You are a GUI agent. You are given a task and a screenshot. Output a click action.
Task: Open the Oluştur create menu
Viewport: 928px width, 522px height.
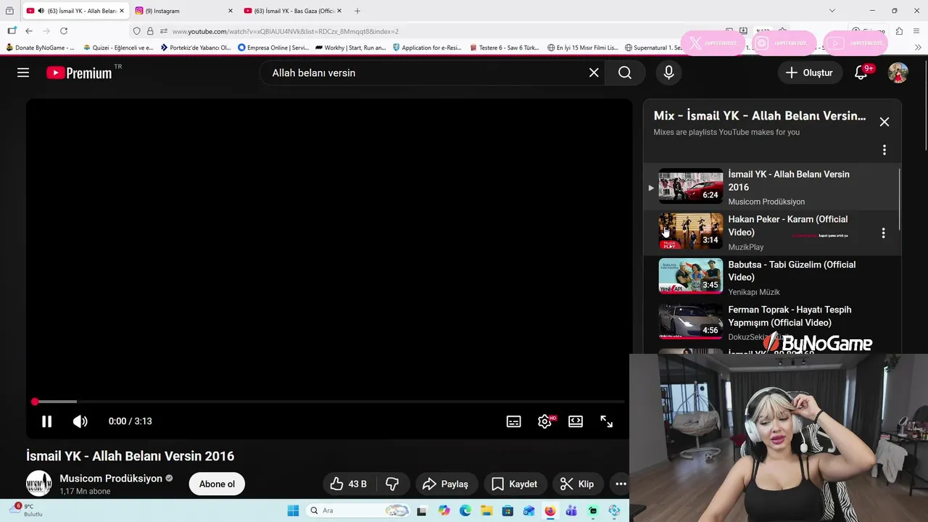[809, 72]
